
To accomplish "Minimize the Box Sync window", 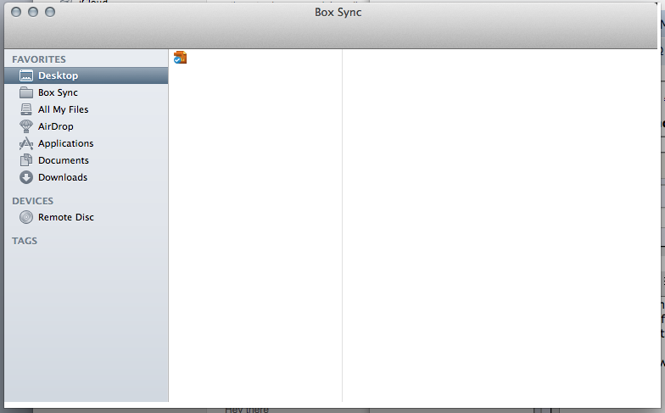I will [x=33, y=12].
